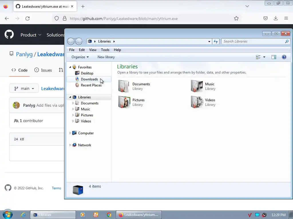Select Computer in navigation pane

pos(86,133)
